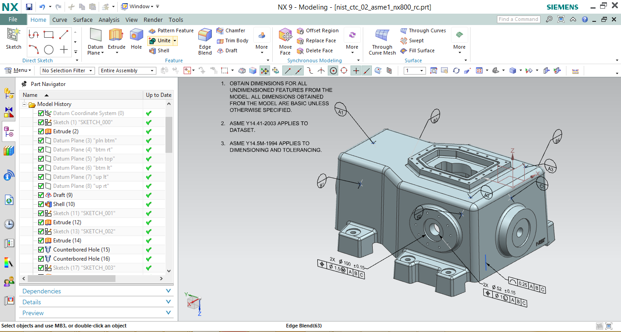Click the Part Navigator vertical scrollbar
Viewport: 621px width, 332px height.
click(x=169, y=135)
